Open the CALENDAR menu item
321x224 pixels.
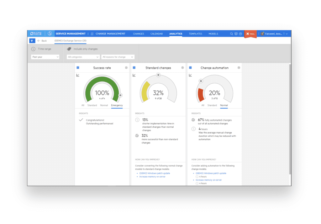point(157,34)
